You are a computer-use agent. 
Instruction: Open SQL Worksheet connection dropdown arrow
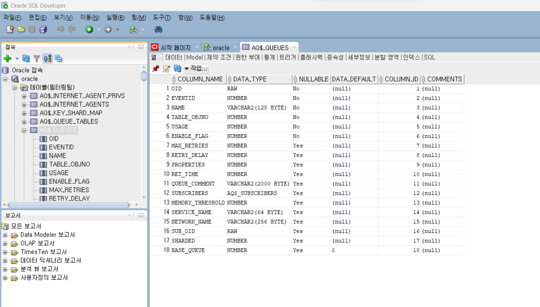click(x=143, y=30)
